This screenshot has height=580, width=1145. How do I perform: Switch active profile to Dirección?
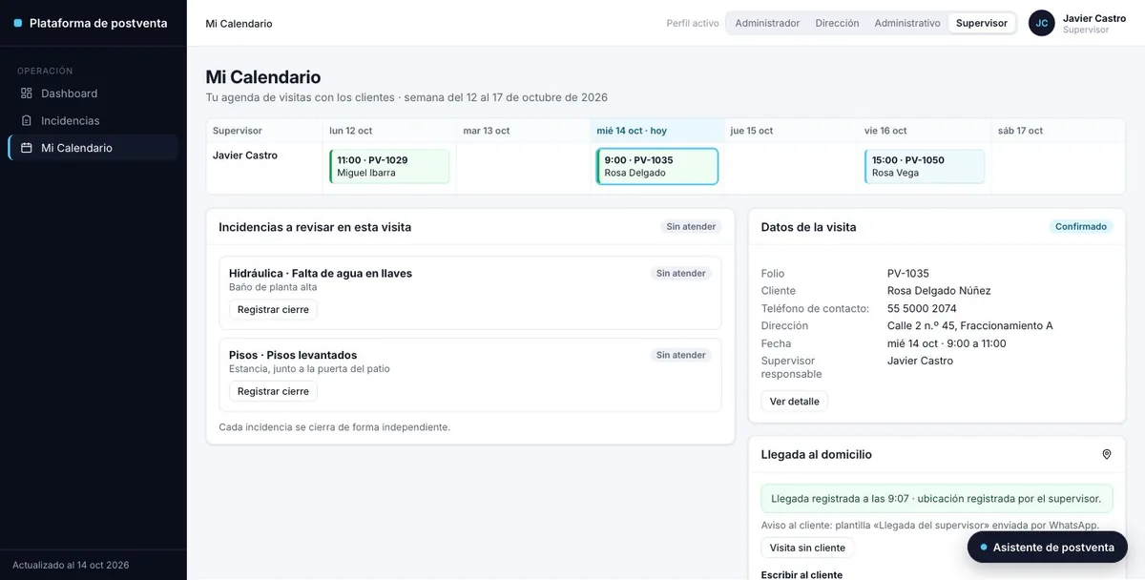point(837,23)
